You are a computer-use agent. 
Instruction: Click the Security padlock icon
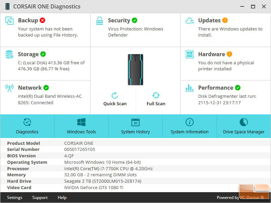tap(100, 21)
